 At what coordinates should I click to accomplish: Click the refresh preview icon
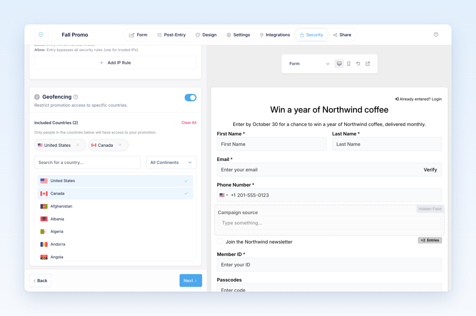358,64
